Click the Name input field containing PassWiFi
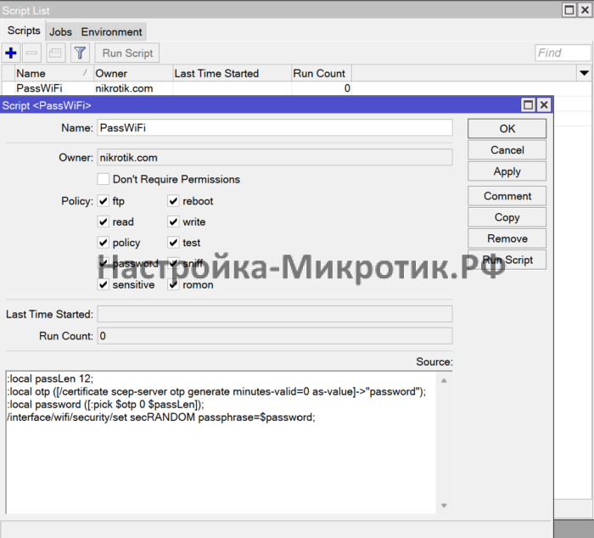This screenshot has height=538, width=594. (x=275, y=127)
